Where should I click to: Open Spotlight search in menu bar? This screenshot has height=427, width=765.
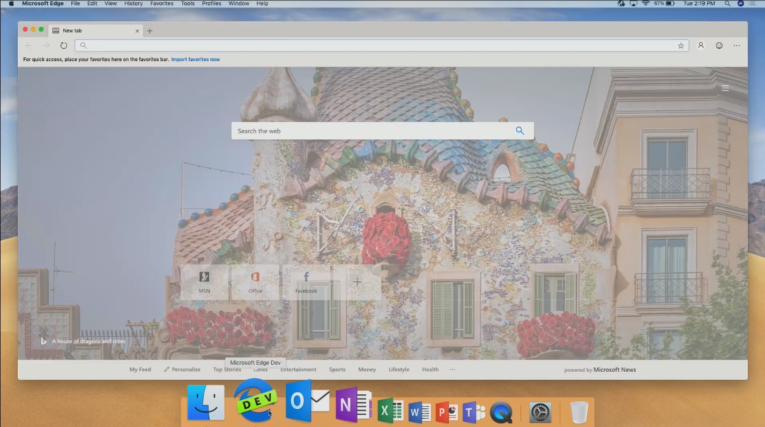727,3
